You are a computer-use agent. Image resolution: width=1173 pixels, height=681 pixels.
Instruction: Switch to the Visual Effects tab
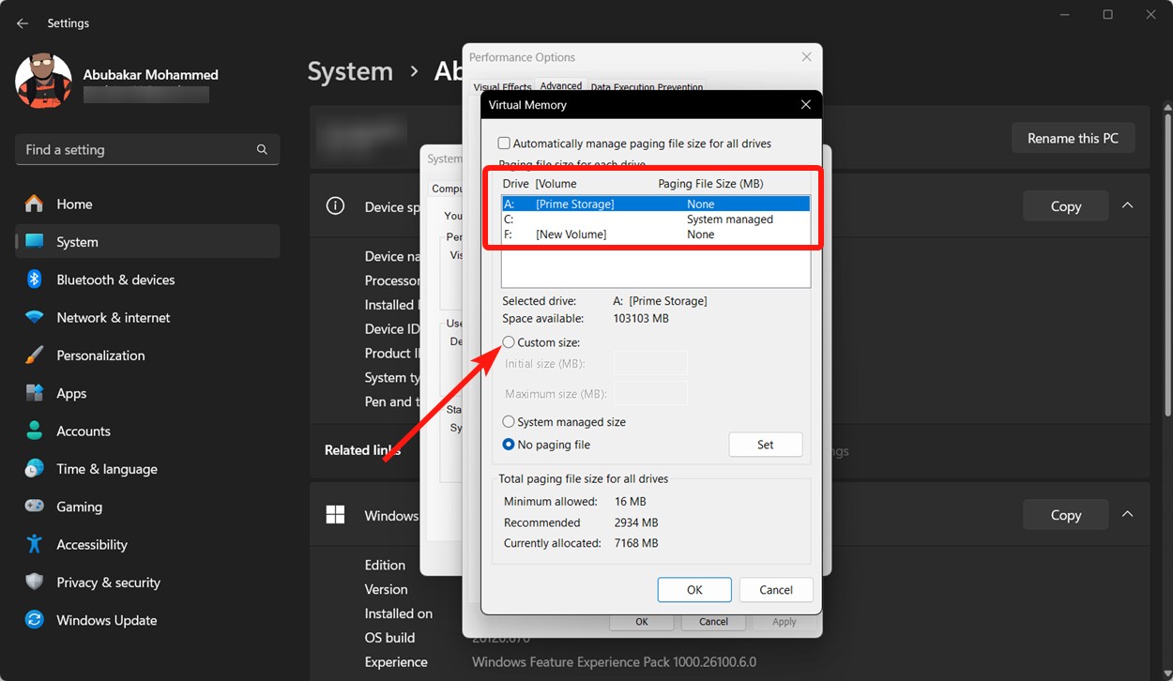(x=501, y=85)
